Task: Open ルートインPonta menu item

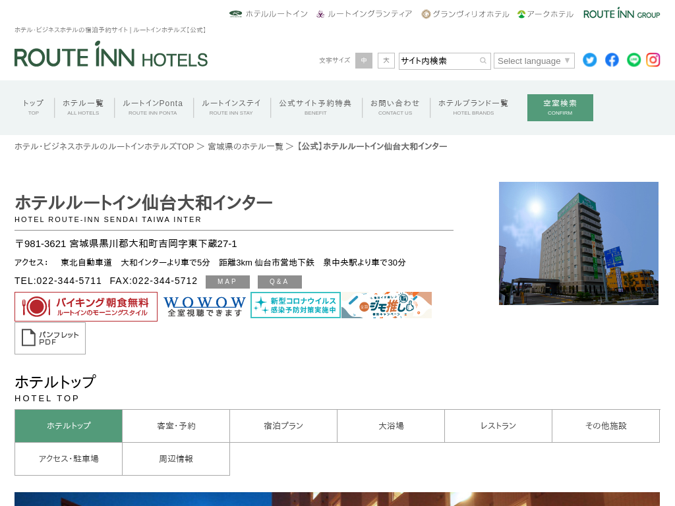Action: [153, 107]
